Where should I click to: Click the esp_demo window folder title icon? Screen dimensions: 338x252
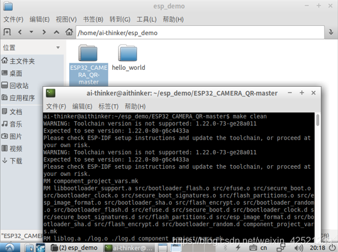8,6
